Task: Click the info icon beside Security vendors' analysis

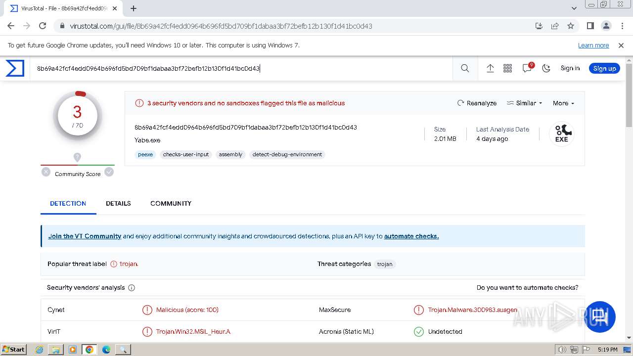Action: click(x=132, y=287)
